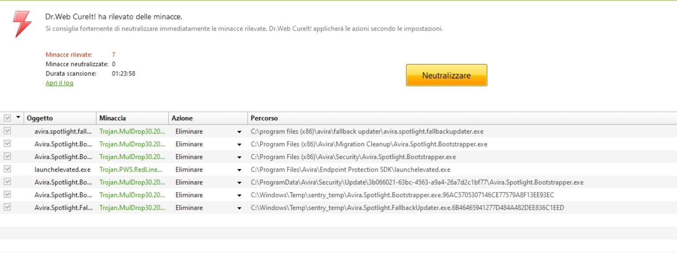Click the red lightning threat icon
Screen dimensions: 677x253
22,23
